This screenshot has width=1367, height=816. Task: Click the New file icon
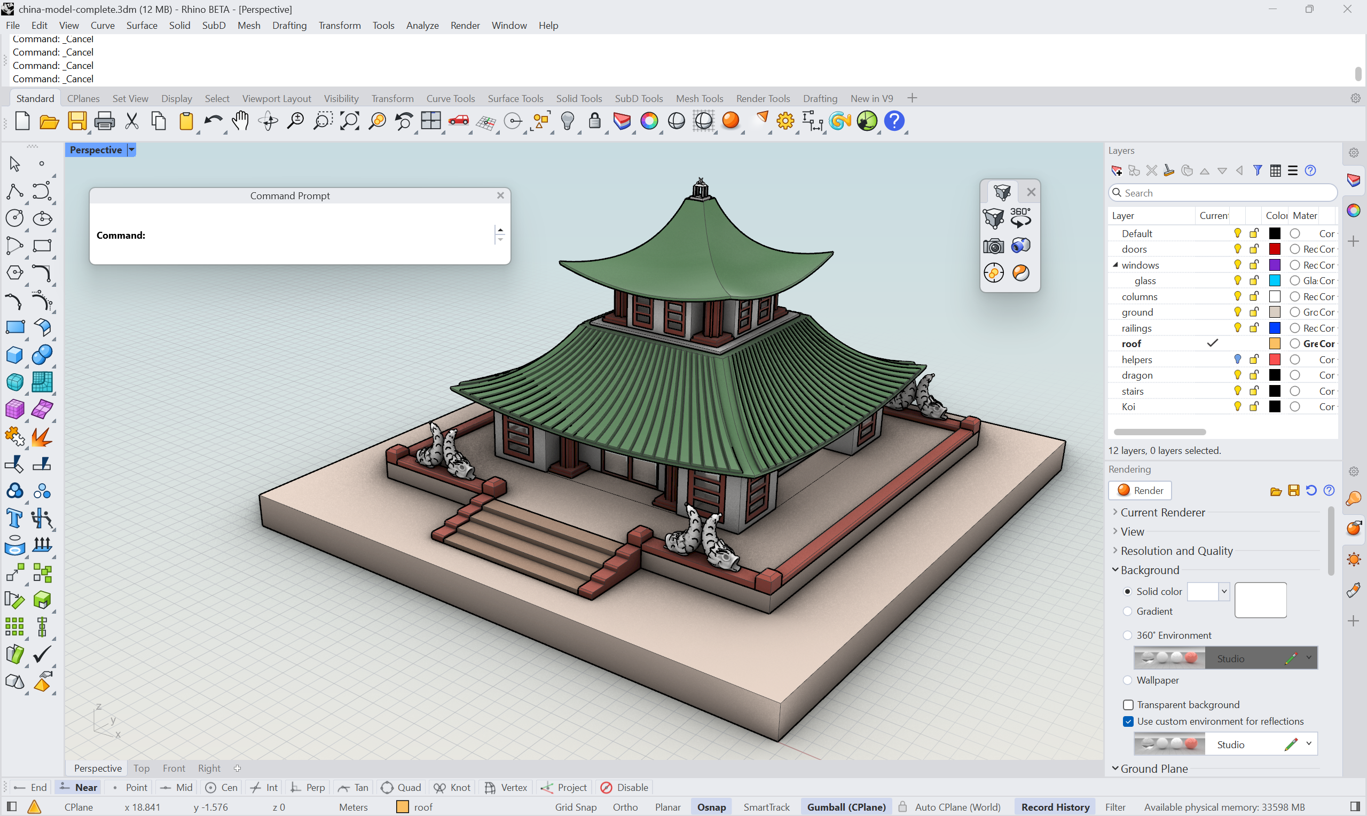coord(22,121)
